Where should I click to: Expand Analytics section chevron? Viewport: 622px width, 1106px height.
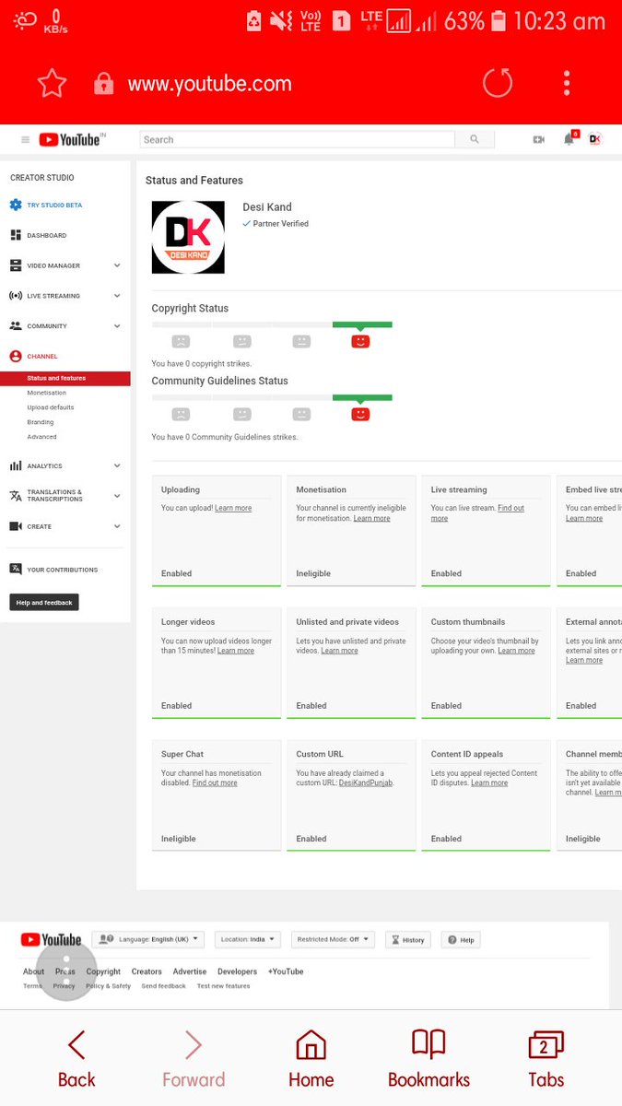(117, 466)
